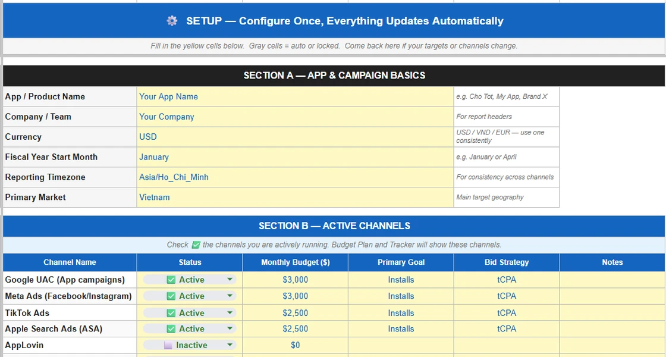
Task: Click the 'Primary Goal' column header
Action: coord(401,262)
